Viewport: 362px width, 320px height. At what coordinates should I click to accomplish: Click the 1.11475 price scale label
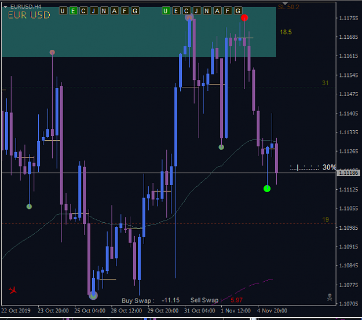tap(349, 94)
